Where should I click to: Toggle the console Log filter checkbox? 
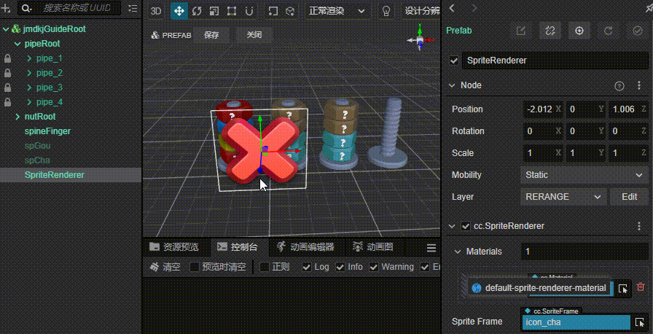(x=307, y=267)
